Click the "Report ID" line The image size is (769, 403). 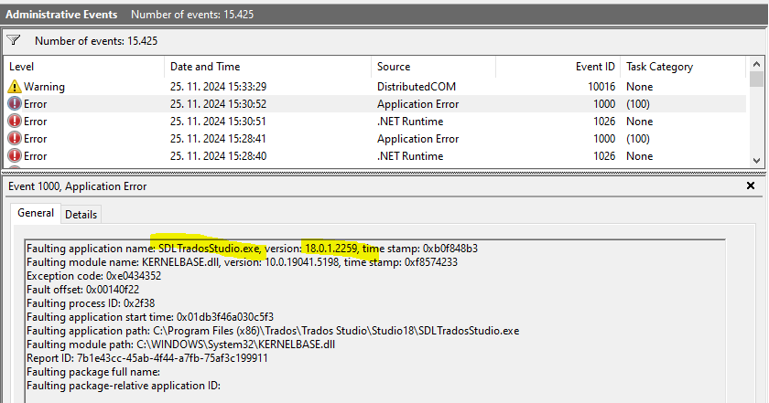[147, 358]
